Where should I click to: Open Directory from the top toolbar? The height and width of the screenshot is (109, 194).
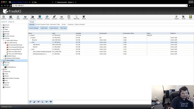[40, 17]
